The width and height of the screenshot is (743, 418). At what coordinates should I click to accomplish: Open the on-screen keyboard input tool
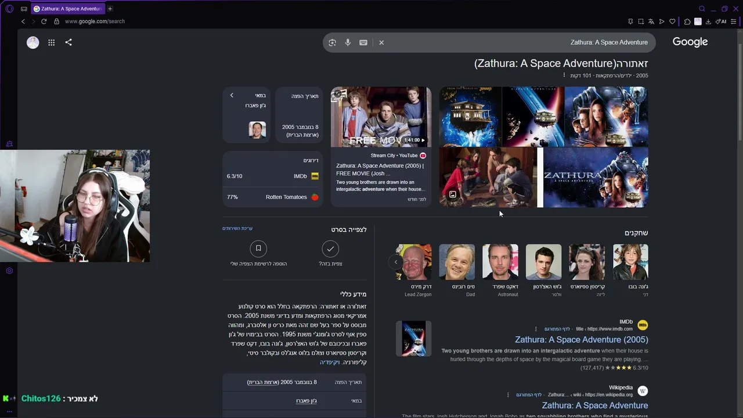click(363, 42)
